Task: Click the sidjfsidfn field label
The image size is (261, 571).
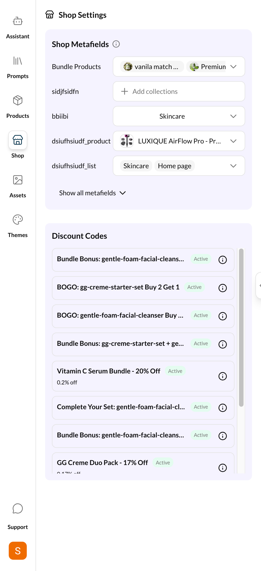Action: tap(65, 92)
